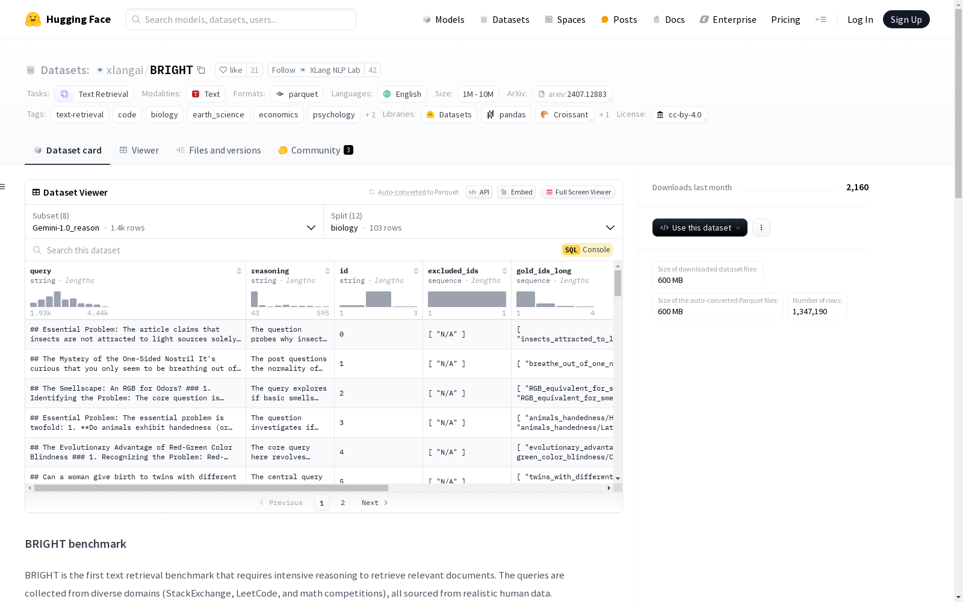
Task: Click the parquet format tag
Action: click(297, 94)
